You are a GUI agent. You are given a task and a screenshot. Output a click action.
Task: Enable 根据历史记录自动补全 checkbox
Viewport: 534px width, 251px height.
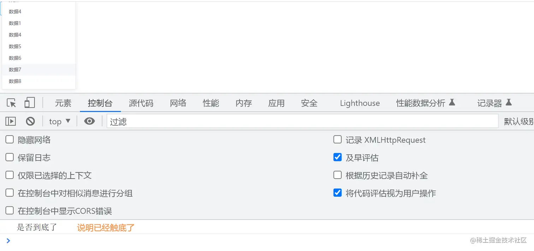pyautogui.click(x=337, y=175)
